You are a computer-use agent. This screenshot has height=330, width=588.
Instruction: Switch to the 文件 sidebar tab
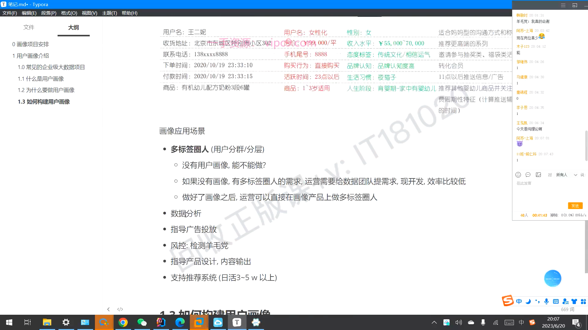[29, 28]
